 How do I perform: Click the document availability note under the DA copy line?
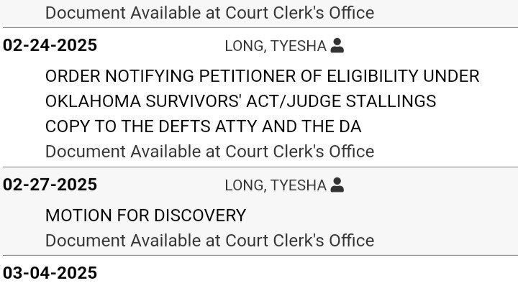pyautogui.click(x=209, y=152)
